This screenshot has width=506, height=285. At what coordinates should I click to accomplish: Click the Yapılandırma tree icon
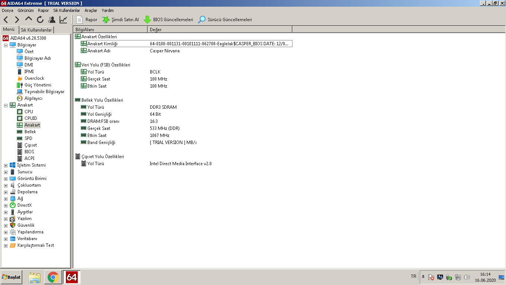(x=13, y=232)
